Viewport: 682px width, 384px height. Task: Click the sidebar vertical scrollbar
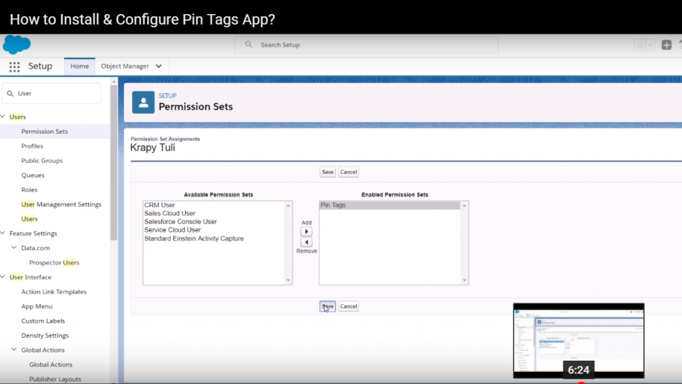[114, 162]
